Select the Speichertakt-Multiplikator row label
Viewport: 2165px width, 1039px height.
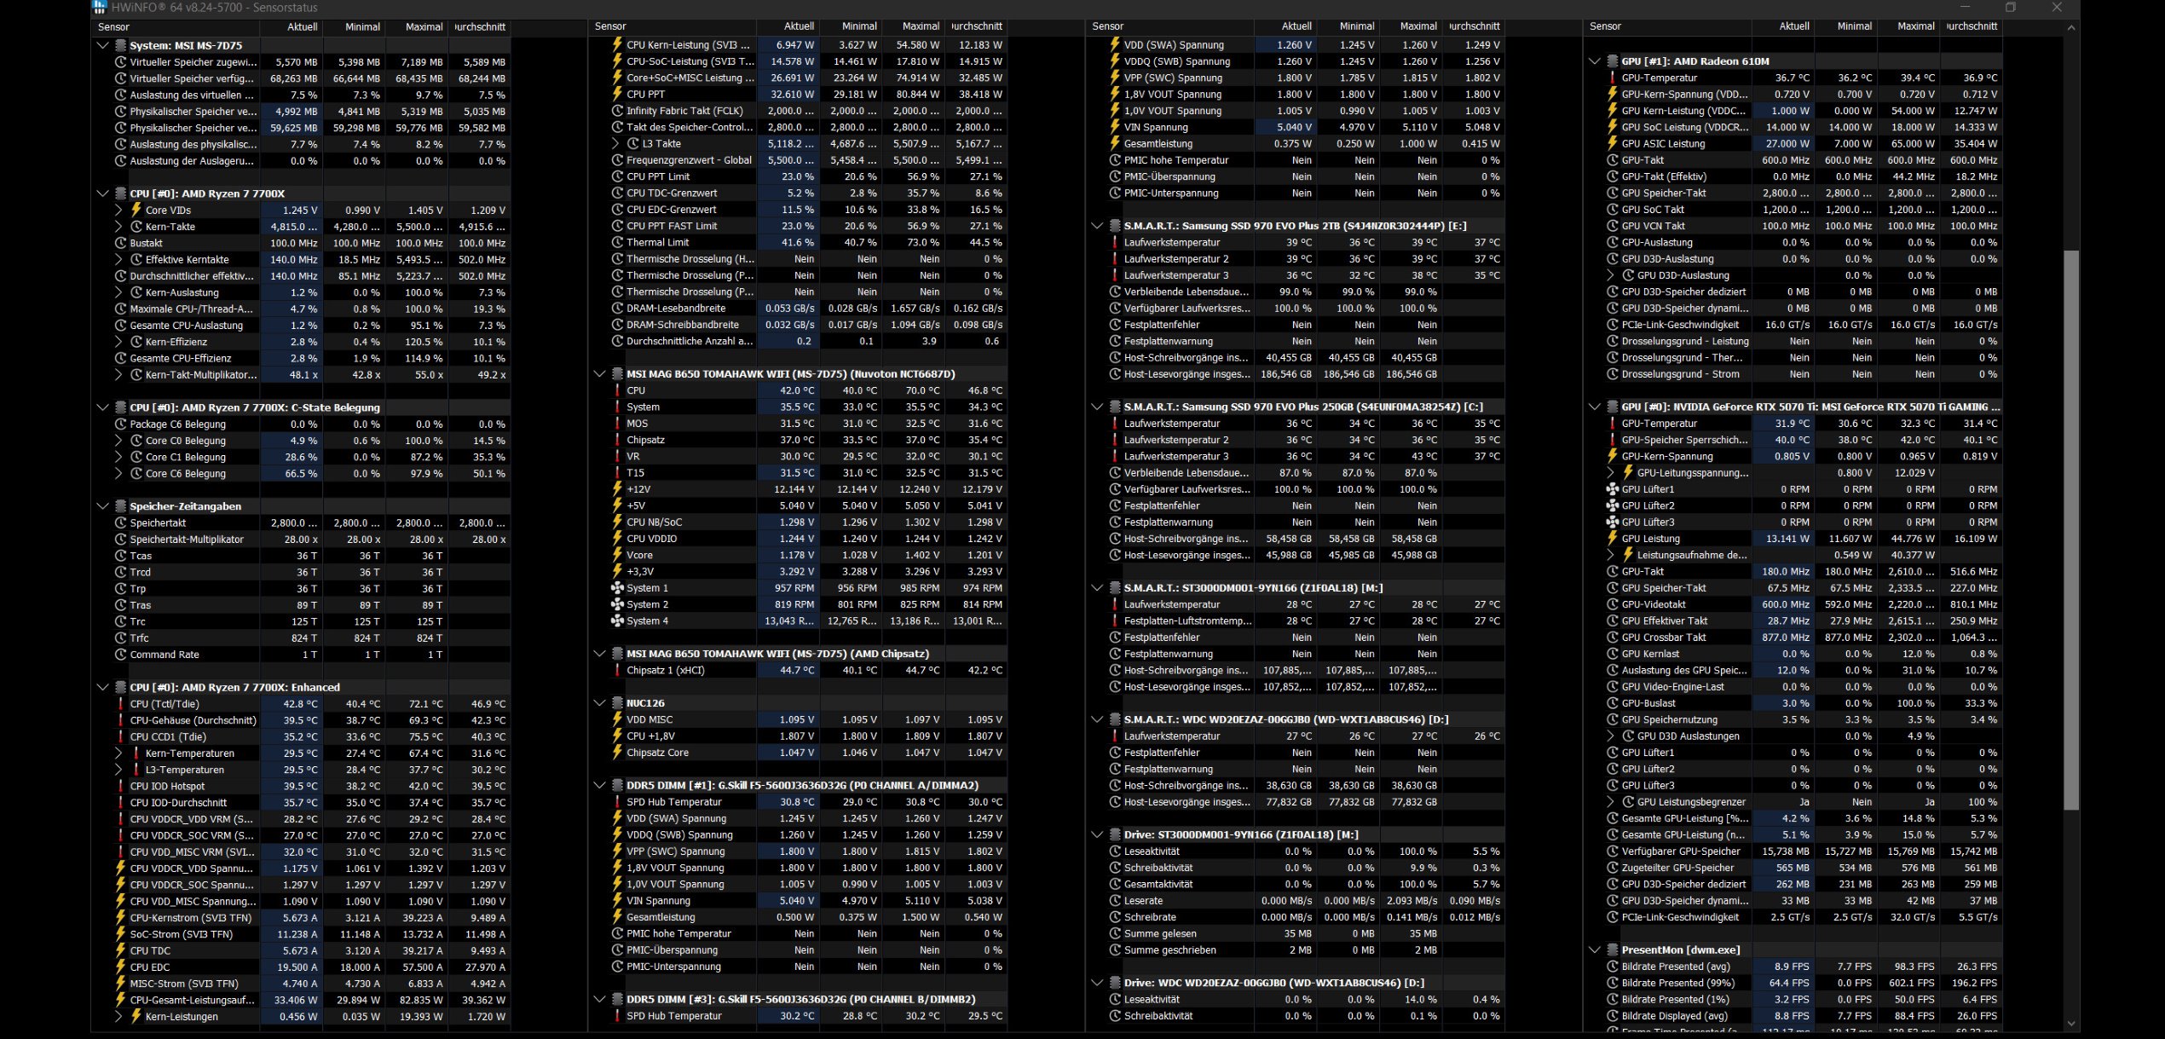187,540
